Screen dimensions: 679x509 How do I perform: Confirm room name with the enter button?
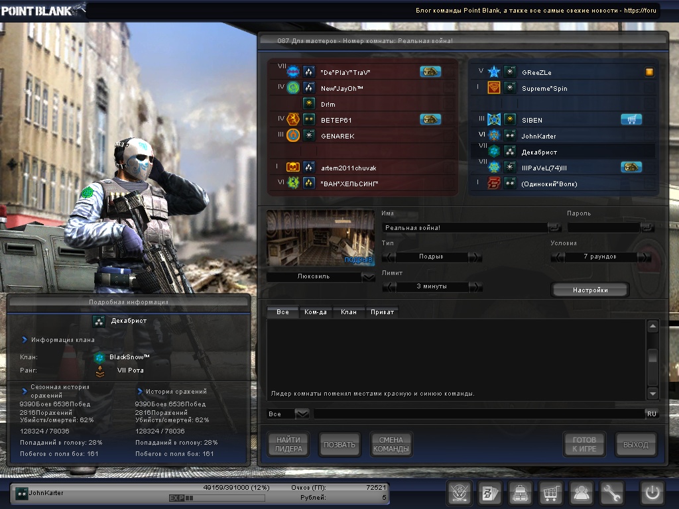point(554,227)
